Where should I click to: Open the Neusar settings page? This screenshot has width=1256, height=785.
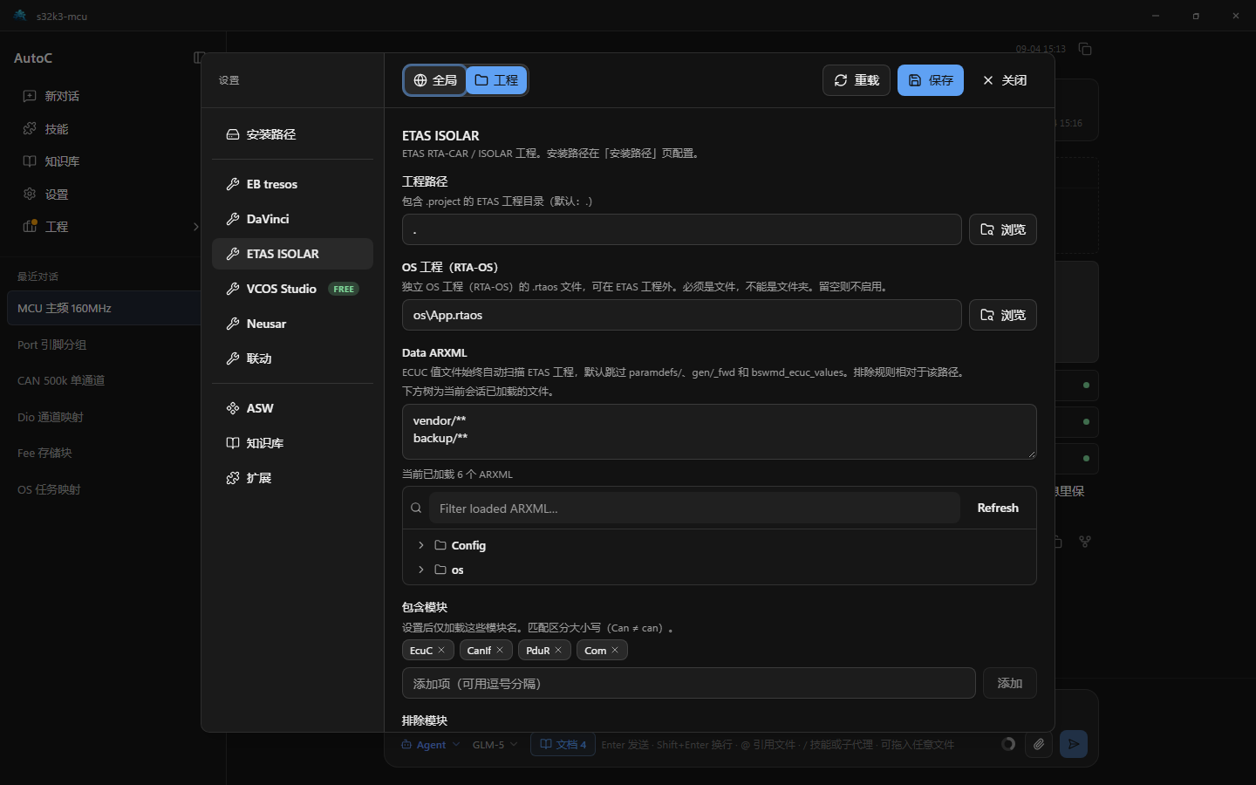pos(292,324)
